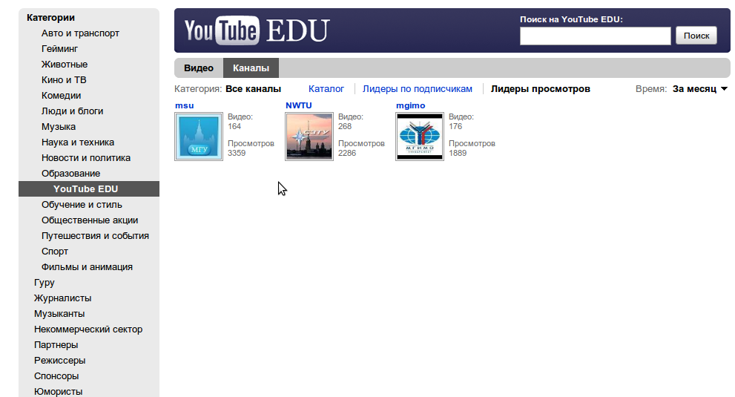Open the Партнеры sidebar item

(56, 345)
